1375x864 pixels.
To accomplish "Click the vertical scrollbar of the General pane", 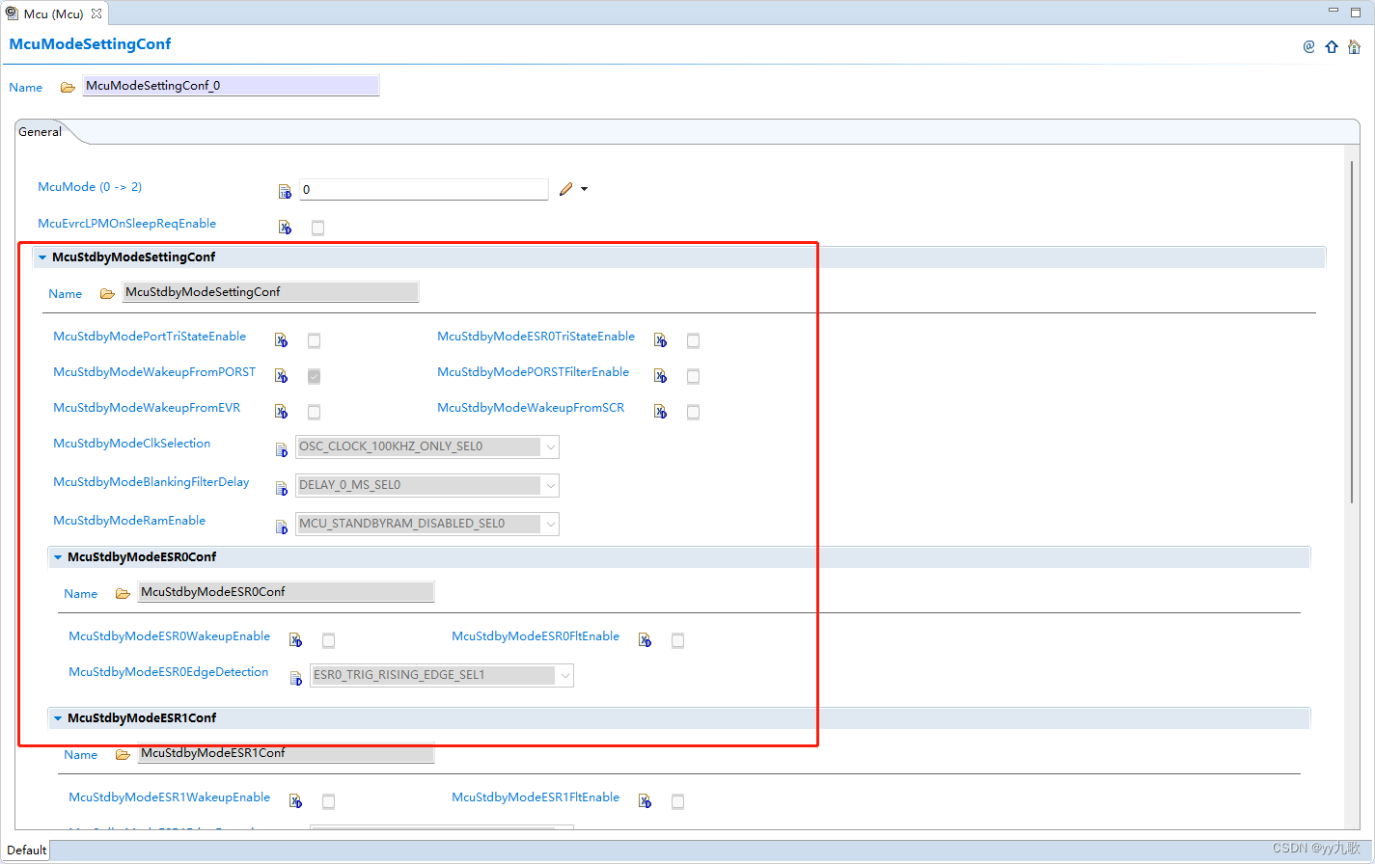I will pyautogui.click(x=1352, y=331).
